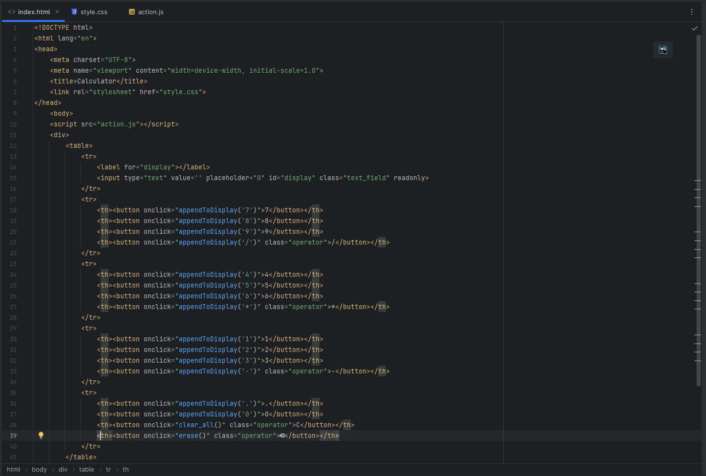This screenshot has width=706, height=476.
Task: Click the "action.js" src value on line 10
Action: click(x=118, y=124)
